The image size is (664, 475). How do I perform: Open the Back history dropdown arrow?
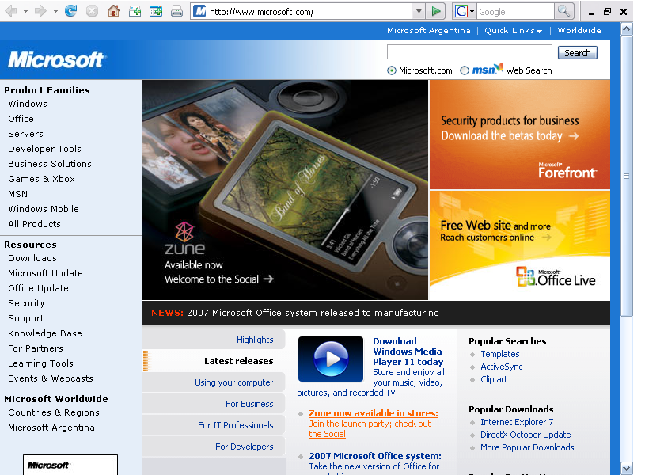[25, 11]
